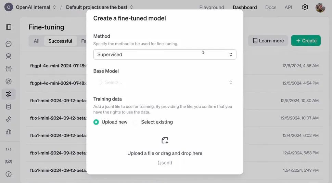Select the Upload new radio option
This screenshot has width=332, height=183.
(96, 122)
